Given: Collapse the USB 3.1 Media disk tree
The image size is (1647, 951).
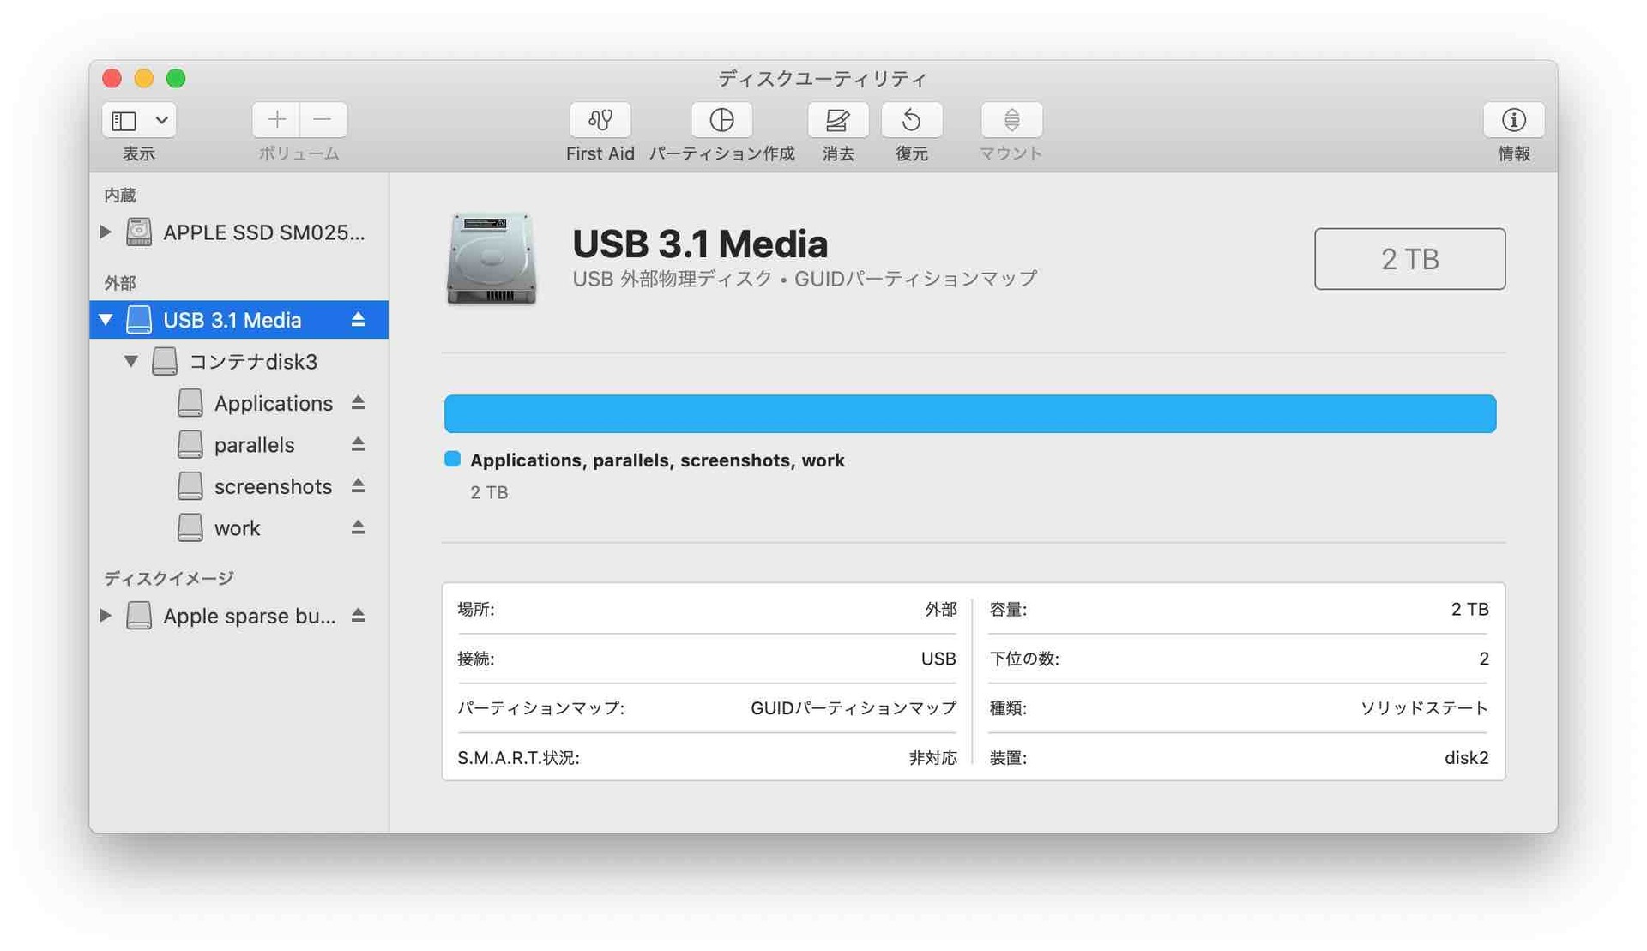Looking at the screenshot, I should tap(106, 320).
